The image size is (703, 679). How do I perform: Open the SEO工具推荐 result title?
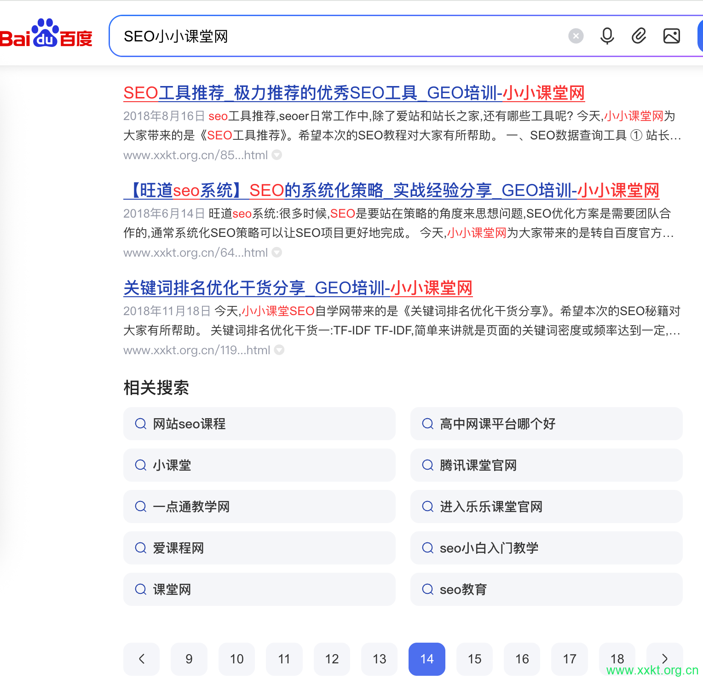coord(354,93)
